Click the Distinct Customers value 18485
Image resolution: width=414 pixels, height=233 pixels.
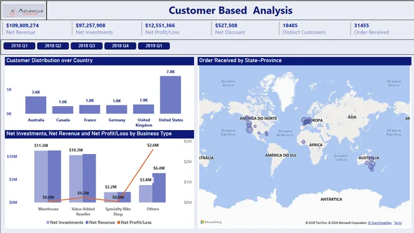pos(290,25)
